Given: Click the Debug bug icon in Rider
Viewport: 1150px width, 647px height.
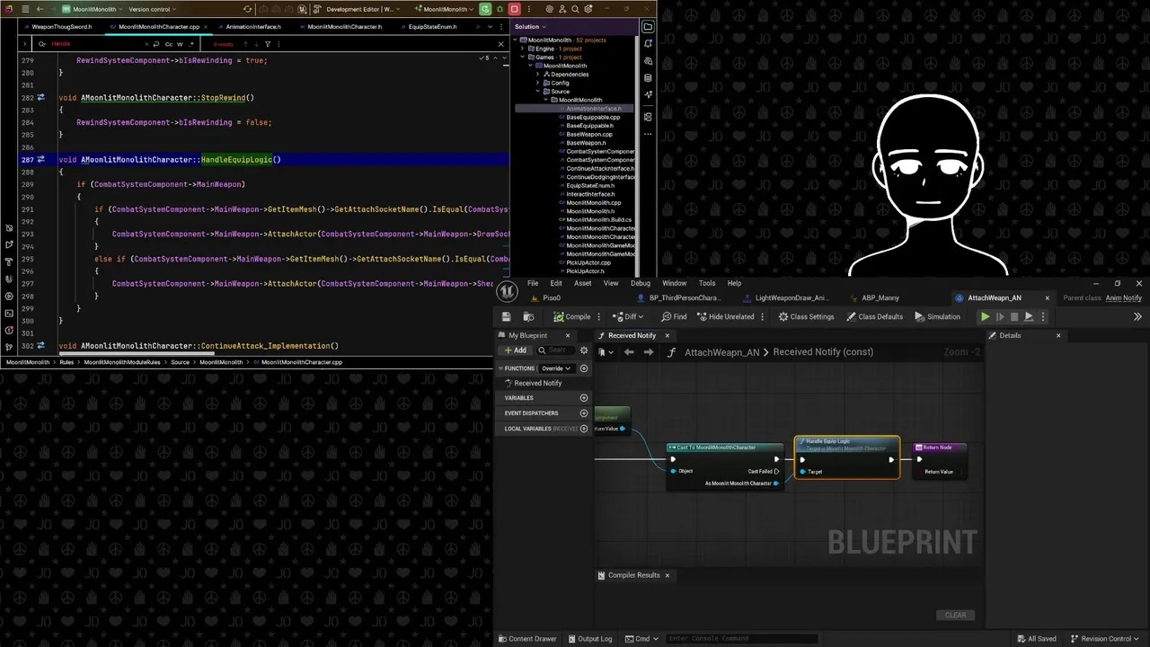Looking at the screenshot, I should click(x=500, y=9).
